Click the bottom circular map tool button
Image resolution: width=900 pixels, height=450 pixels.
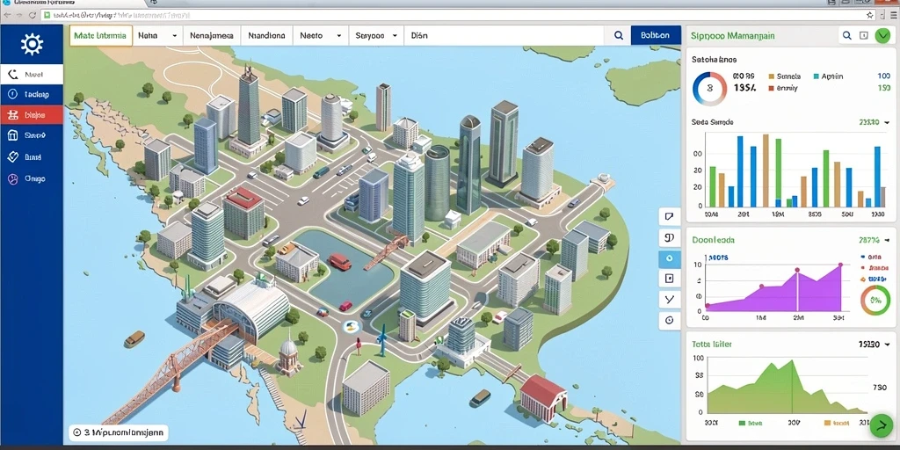669,320
